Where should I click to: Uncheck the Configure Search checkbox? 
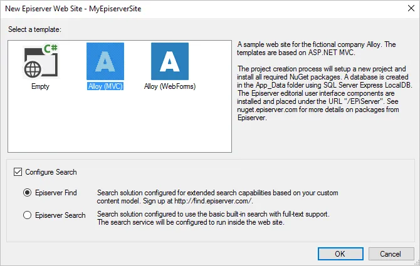18,172
